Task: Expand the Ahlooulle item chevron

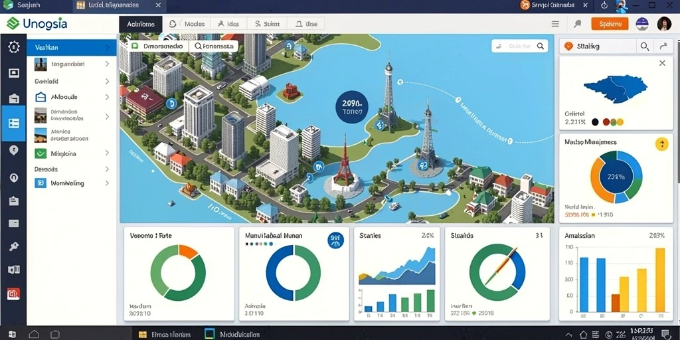Action: coord(107,97)
